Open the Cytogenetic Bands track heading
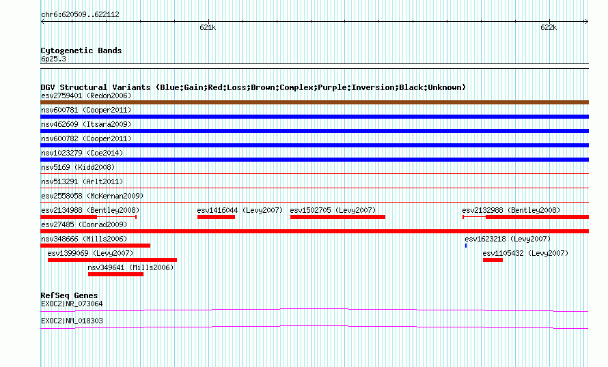This screenshot has height=367, width=608. pos(81,50)
